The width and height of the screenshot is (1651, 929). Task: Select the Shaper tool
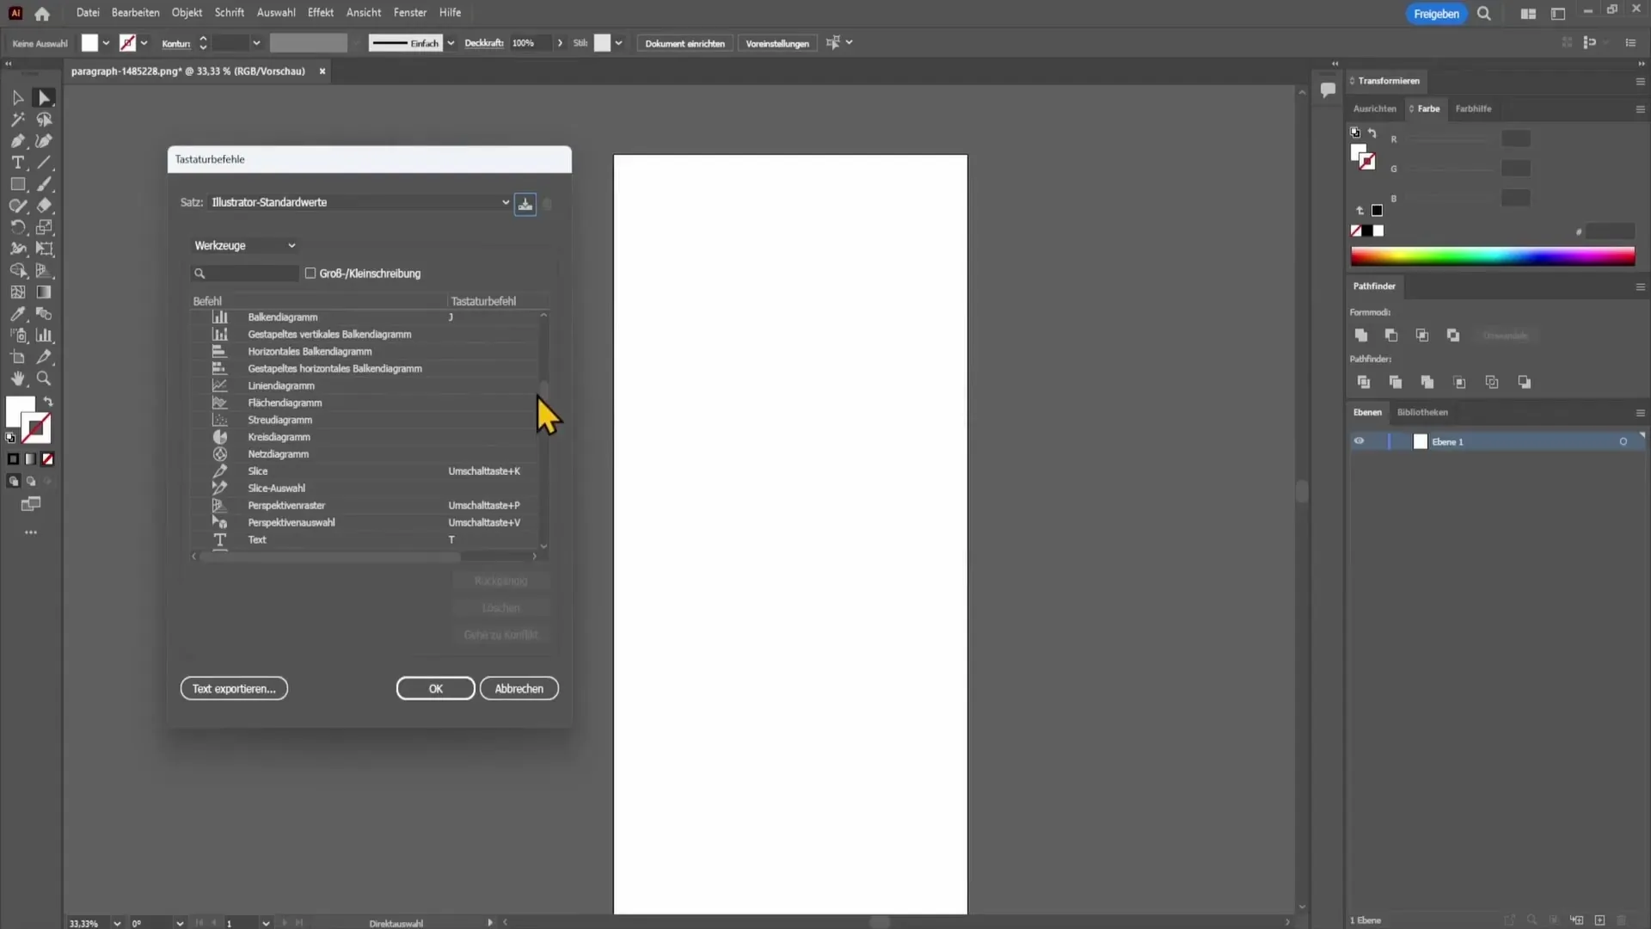[17, 206]
